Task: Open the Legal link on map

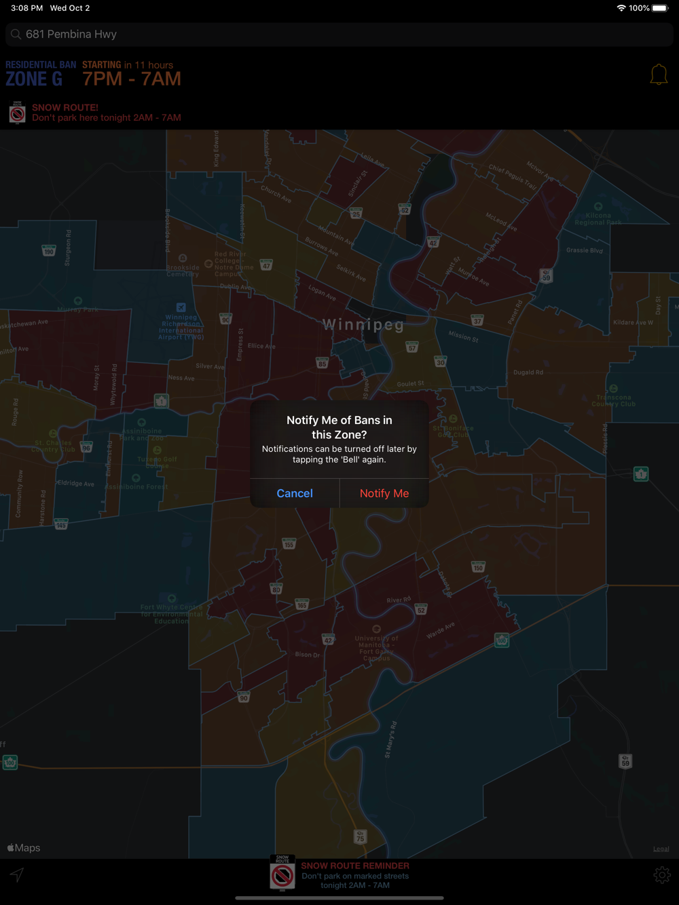Action: pos(661,849)
